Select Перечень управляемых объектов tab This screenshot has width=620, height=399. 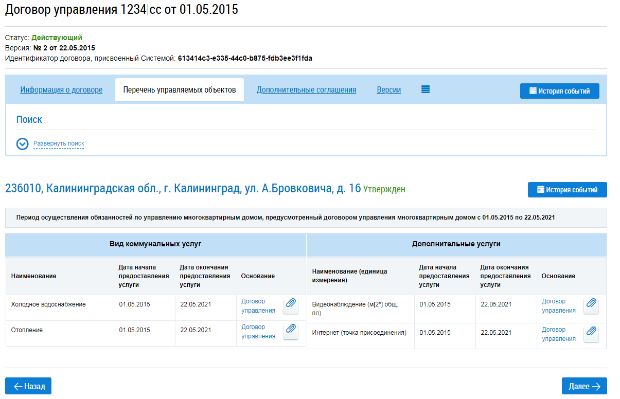[179, 90]
